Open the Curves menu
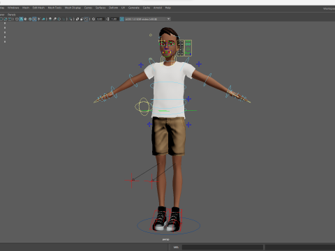 tap(88, 8)
